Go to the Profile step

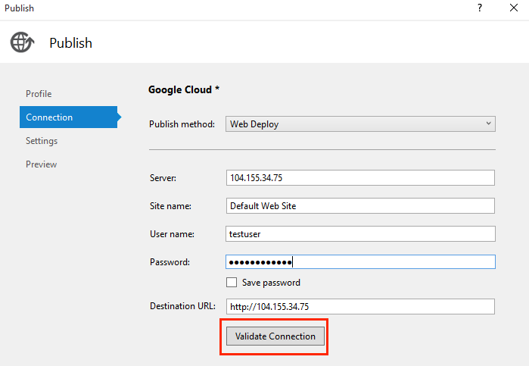(x=39, y=94)
